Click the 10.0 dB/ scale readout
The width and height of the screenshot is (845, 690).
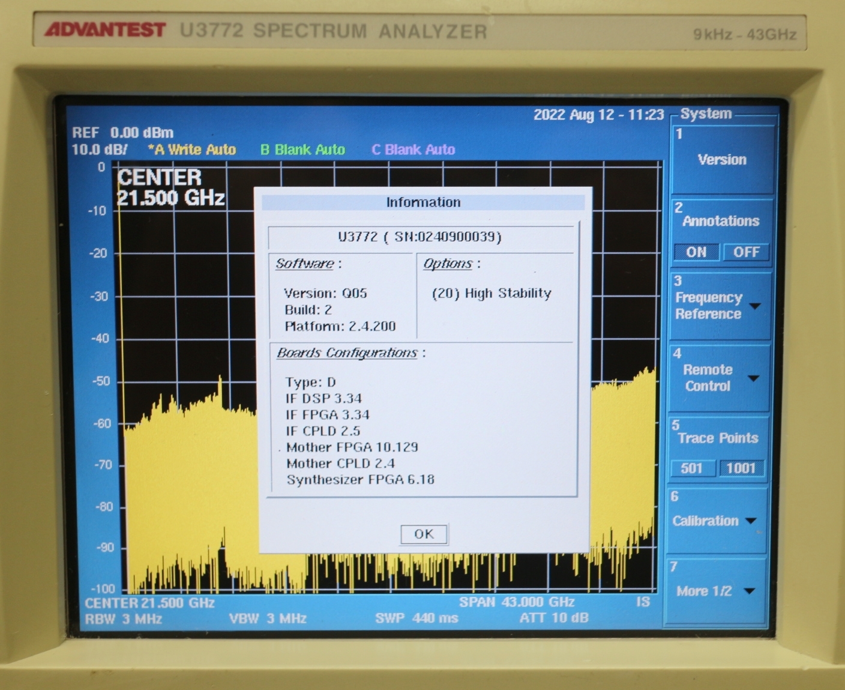coord(100,150)
